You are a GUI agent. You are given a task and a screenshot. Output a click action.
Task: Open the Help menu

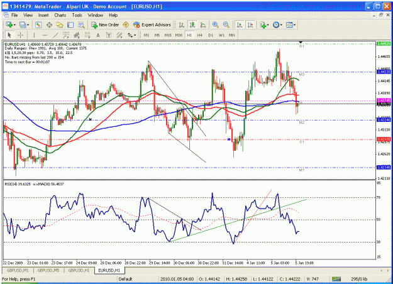[113, 15]
